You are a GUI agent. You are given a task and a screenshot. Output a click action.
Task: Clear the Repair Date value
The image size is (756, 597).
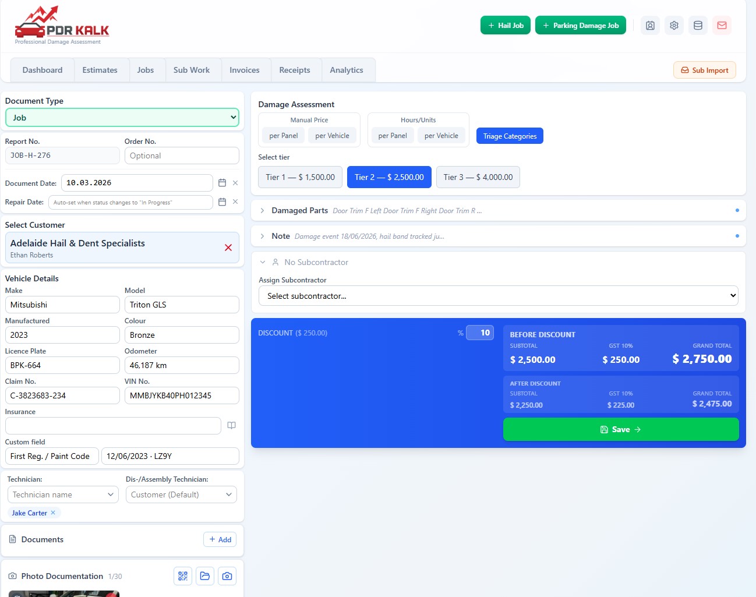[235, 202]
